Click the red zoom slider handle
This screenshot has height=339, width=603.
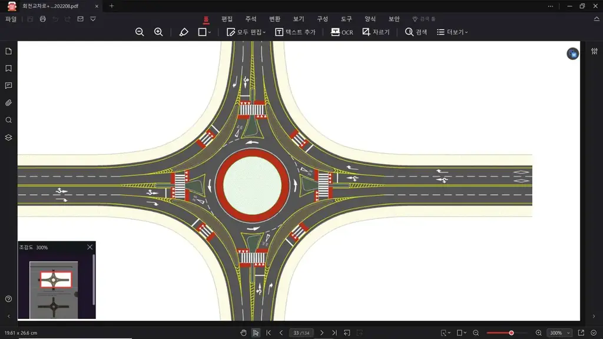(511, 333)
